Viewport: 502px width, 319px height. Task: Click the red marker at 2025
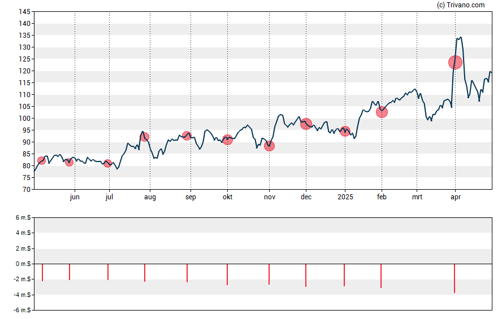345,131
